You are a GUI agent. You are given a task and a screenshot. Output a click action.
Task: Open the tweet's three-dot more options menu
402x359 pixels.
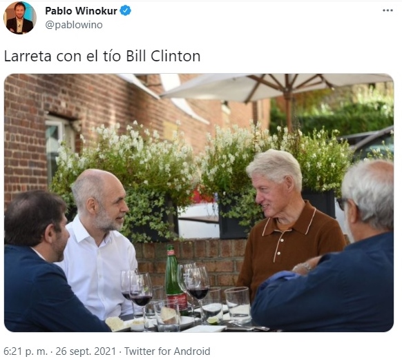click(x=387, y=10)
